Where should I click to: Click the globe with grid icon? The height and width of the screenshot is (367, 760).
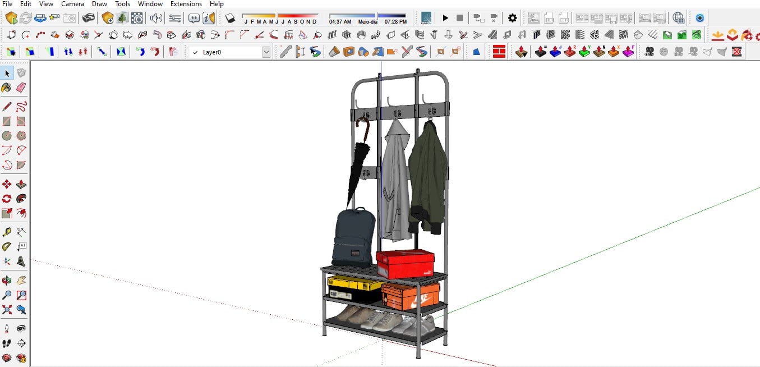[x=679, y=18]
